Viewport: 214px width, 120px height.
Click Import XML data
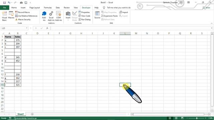click(124, 12)
